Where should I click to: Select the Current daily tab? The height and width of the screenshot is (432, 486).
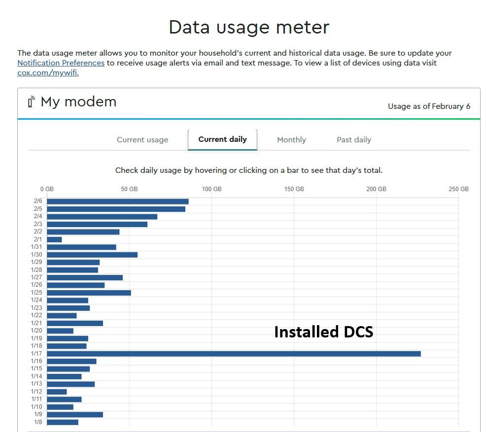coord(222,139)
